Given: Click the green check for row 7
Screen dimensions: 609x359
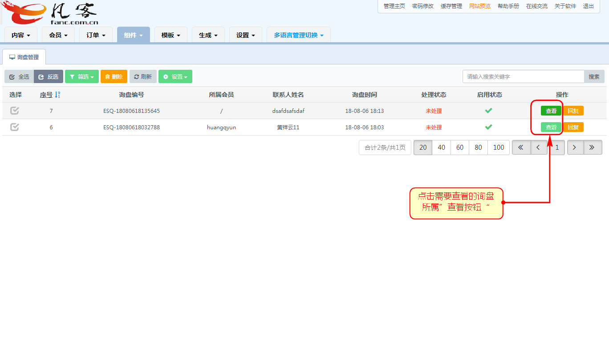Looking at the screenshot, I should [x=488, y=111].
